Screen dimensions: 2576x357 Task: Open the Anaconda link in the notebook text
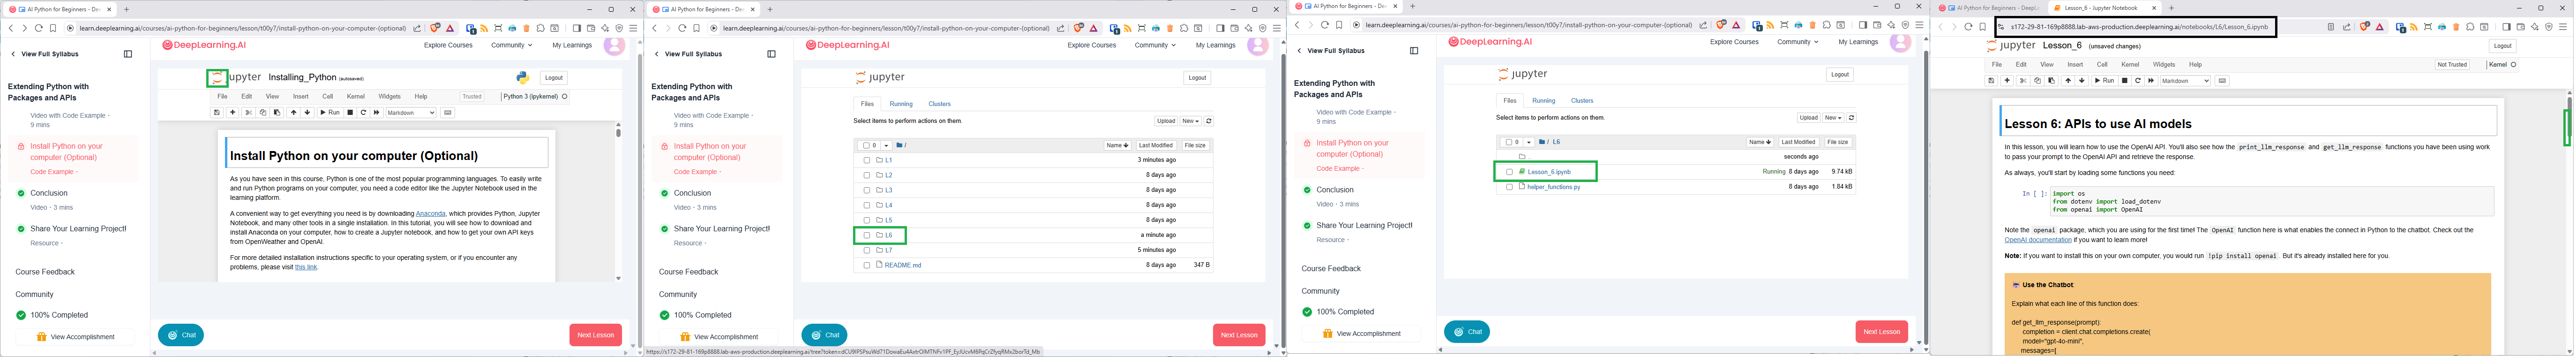coord(431,214)
